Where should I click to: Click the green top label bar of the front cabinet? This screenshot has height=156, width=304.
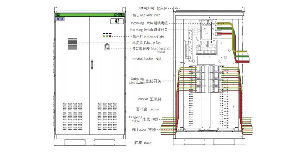90,15
